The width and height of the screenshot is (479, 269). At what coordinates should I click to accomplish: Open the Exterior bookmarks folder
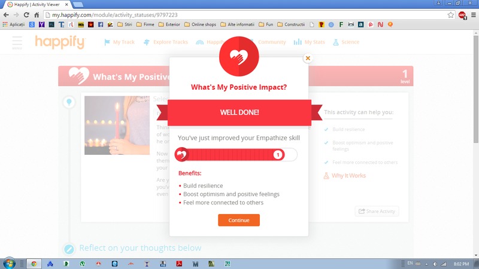(169, 25)
